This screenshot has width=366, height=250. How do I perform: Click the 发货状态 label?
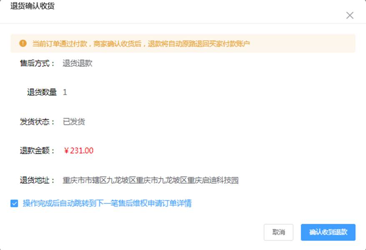pyautogui.click(x=37, y=122)
